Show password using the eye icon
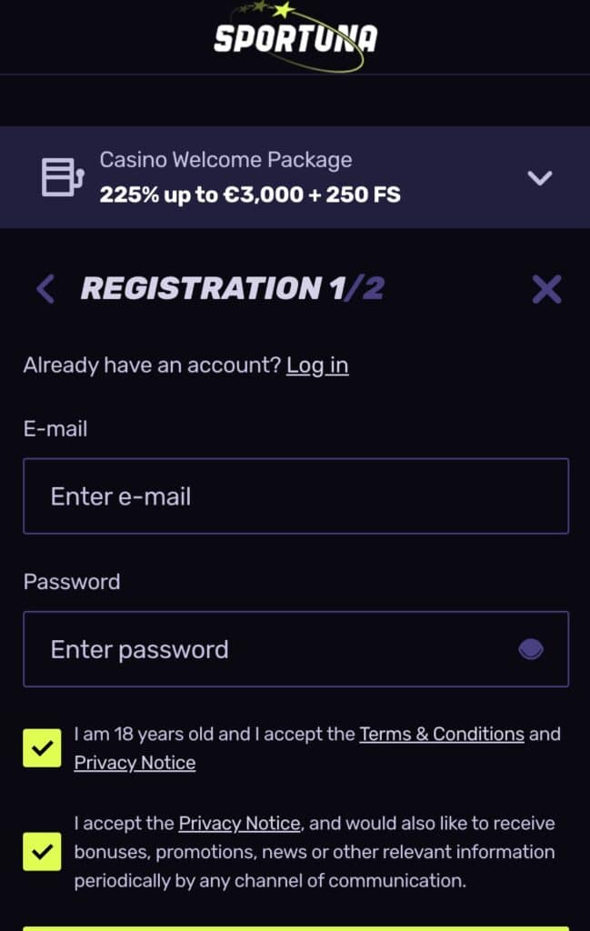The height and width of the screenshot is (931, 590). pos(531,649)
